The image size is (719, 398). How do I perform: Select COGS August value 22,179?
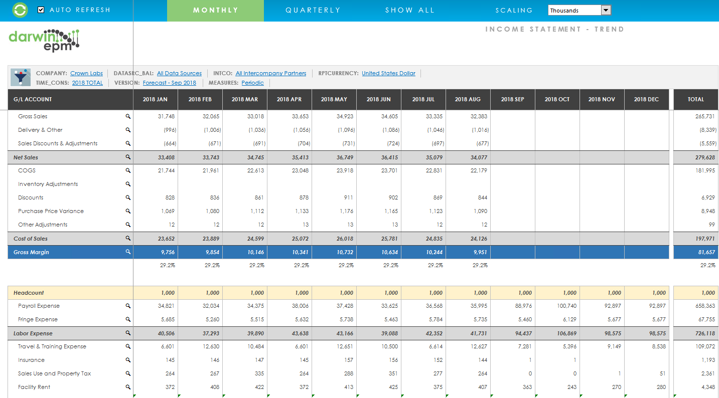click(x=479, y=170)
